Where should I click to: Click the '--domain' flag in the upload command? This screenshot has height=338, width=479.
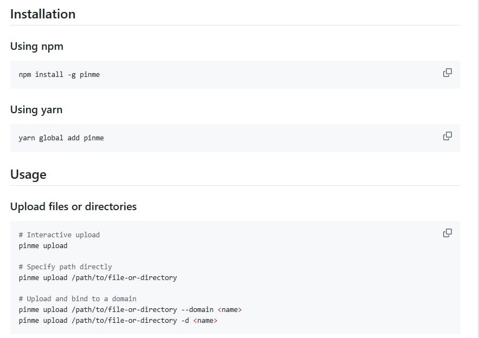pos(197,310)
